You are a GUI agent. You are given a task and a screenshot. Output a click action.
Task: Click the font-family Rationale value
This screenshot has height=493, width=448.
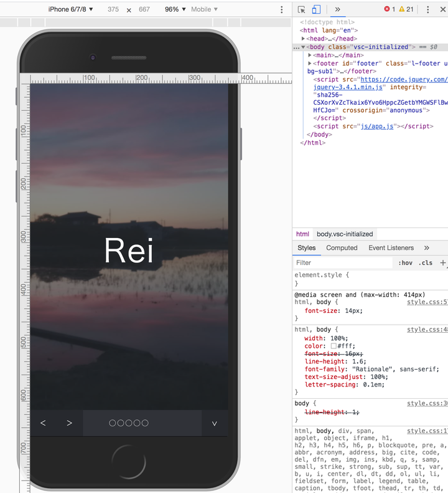[x=395, y=369]
